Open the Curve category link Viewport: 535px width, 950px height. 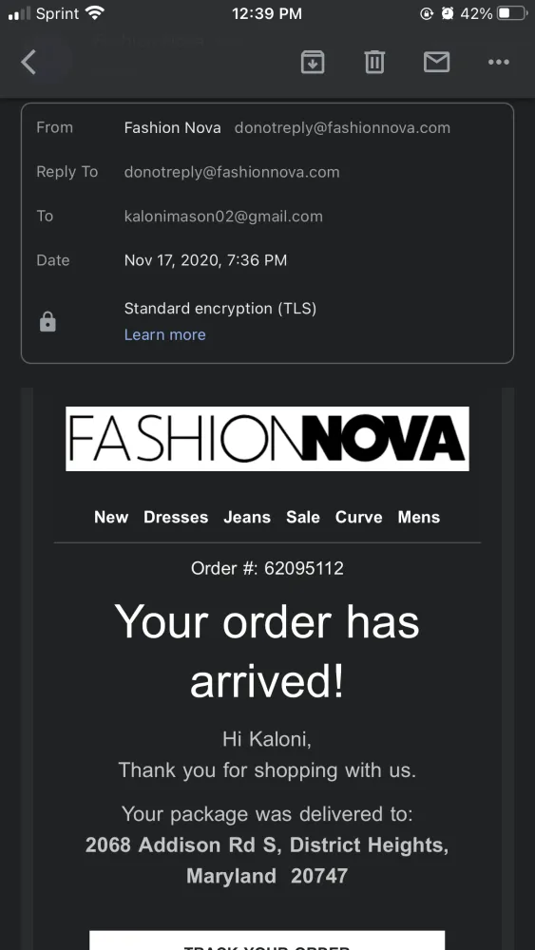coord(358,517)
